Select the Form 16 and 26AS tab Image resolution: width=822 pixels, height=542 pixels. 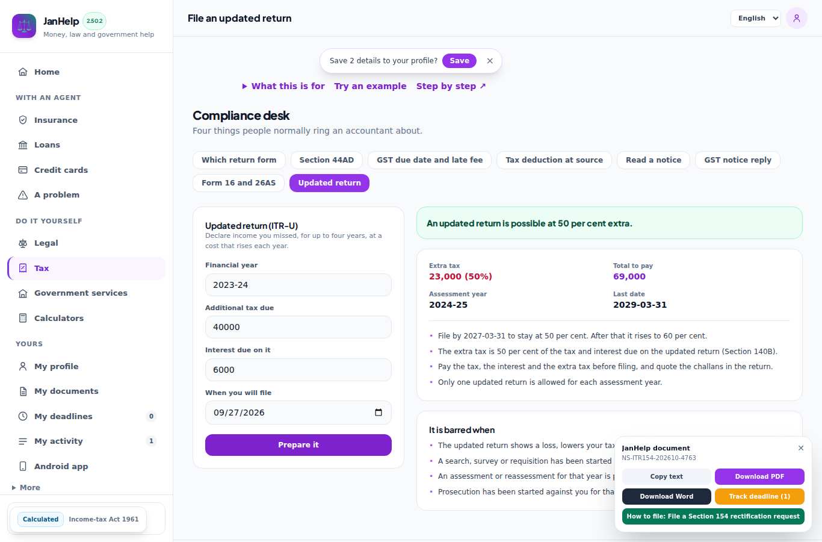point(239,183)
